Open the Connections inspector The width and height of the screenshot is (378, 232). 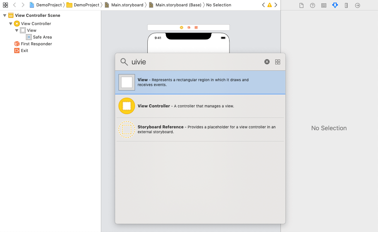click(x=357, y=5)
